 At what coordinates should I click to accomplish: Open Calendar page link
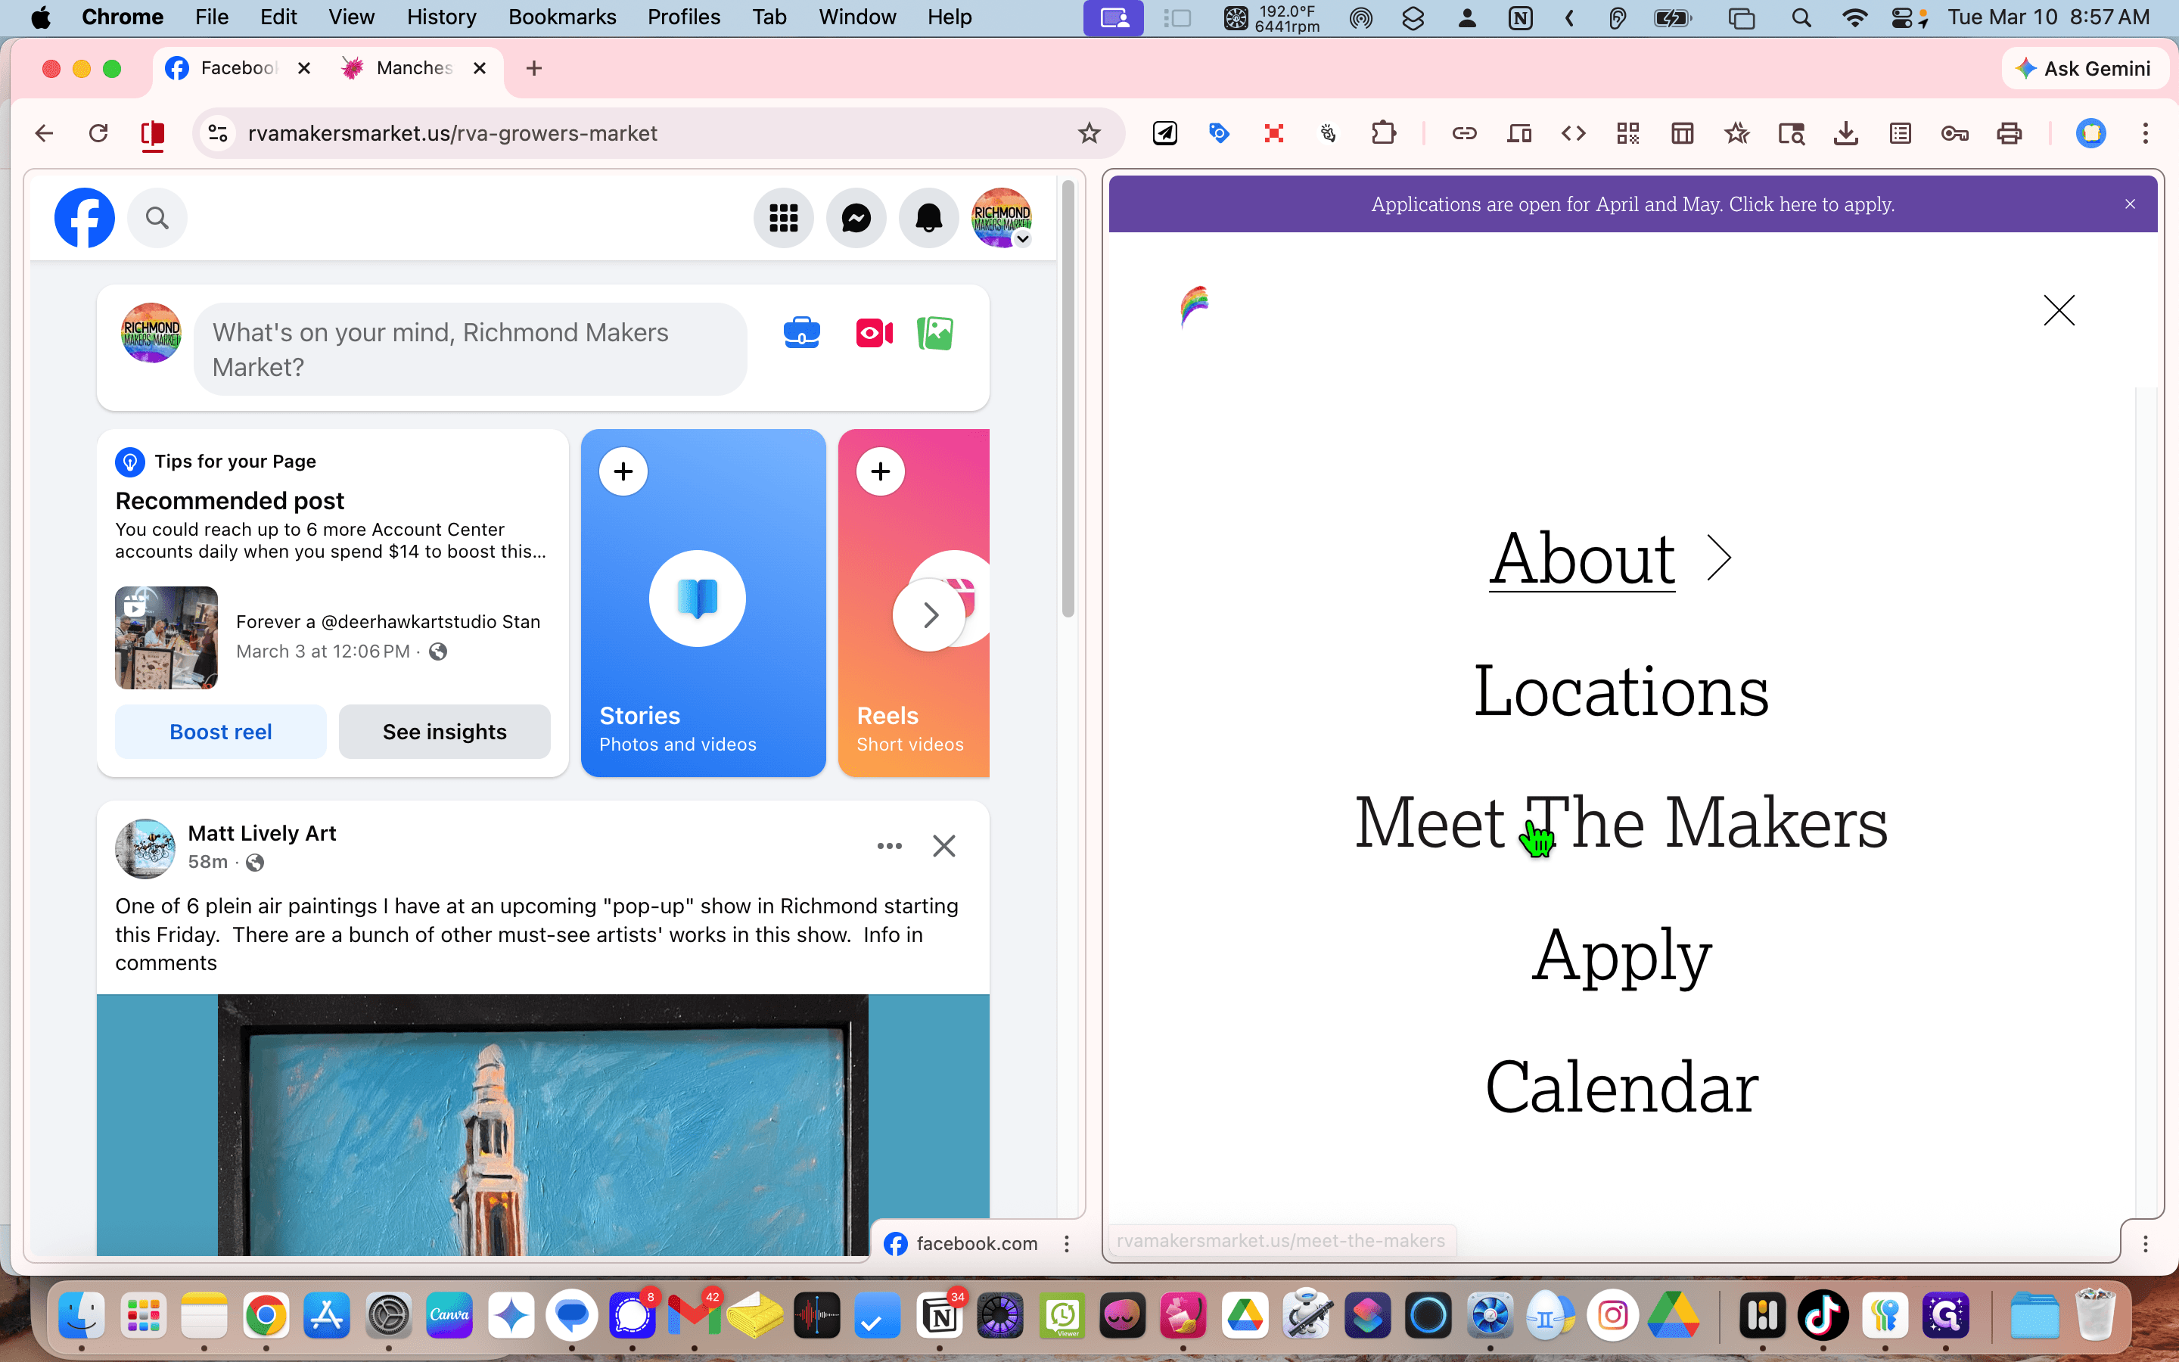(1621, 1087)
